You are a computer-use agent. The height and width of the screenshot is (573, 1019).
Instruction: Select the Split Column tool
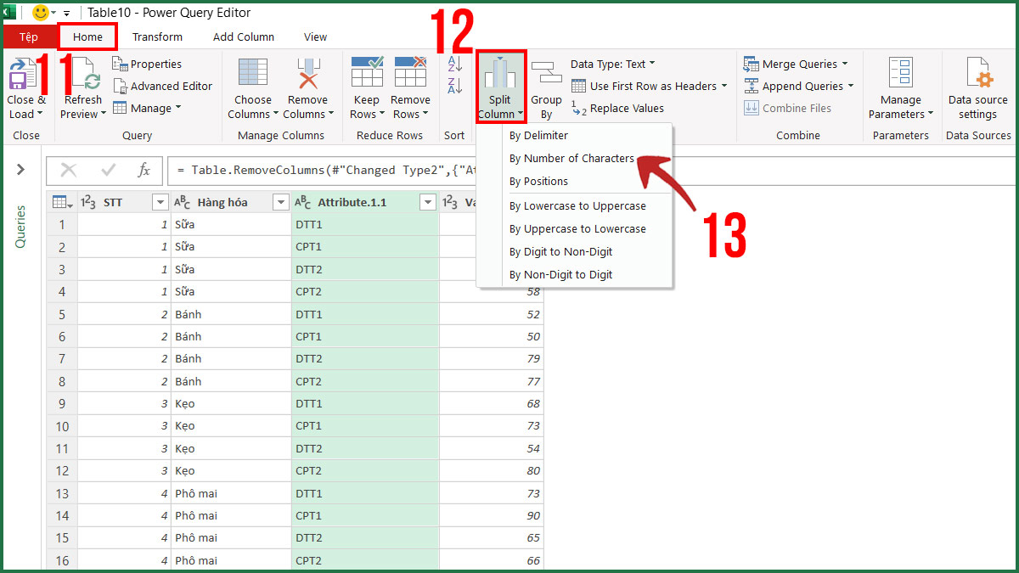500,86
